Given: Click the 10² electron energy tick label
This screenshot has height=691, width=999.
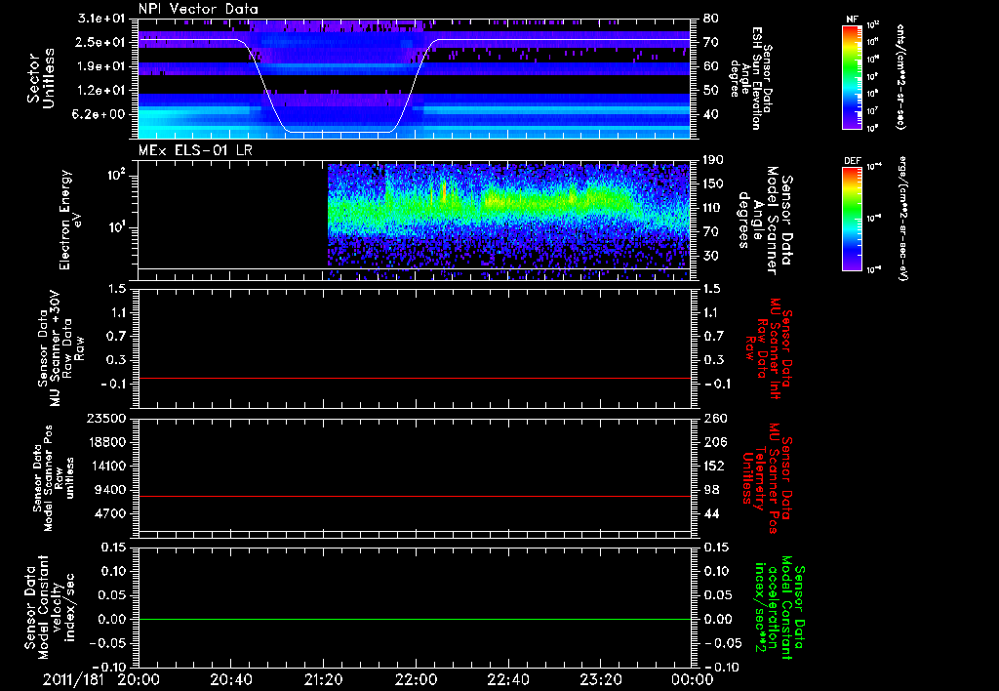Looking at the screenshot, I should click(x=115, y=175).
